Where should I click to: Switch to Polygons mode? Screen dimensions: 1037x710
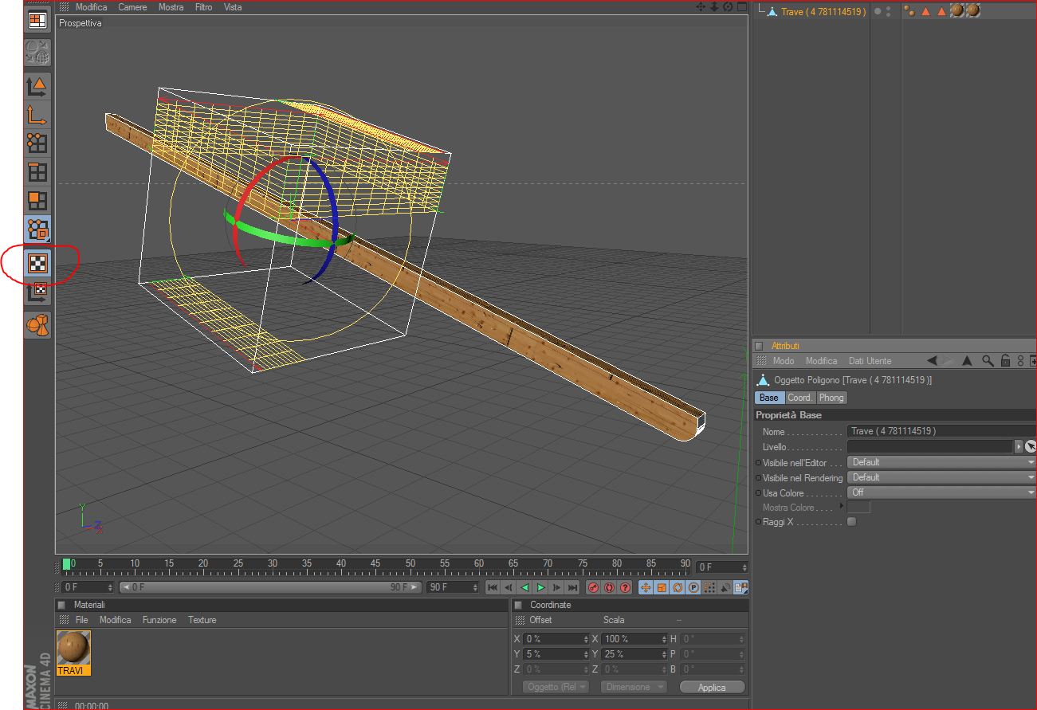click(x=37, y=201)
